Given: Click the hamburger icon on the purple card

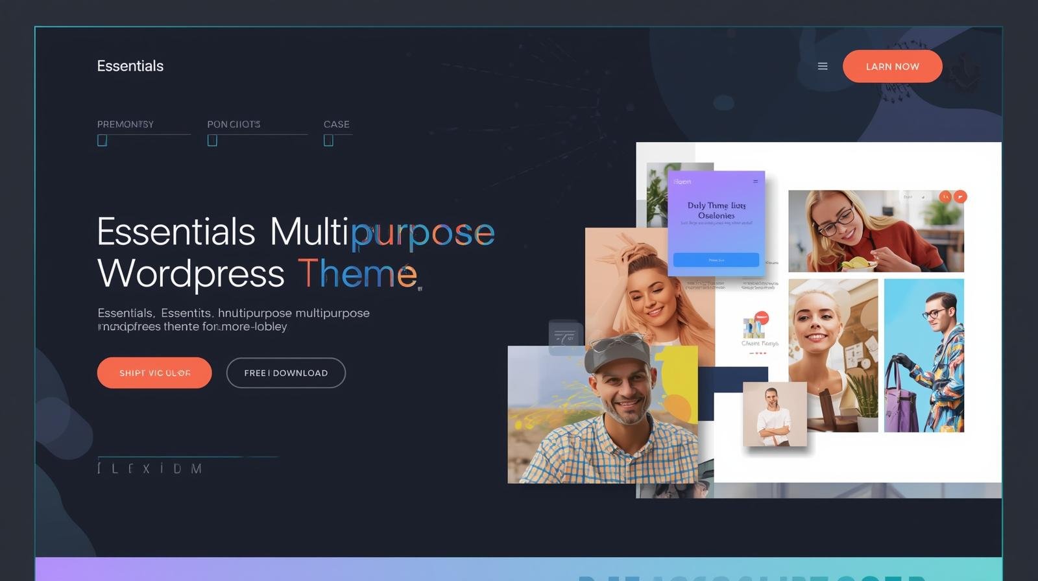Looking at the screenshot, I should click(x=755, y=182).
